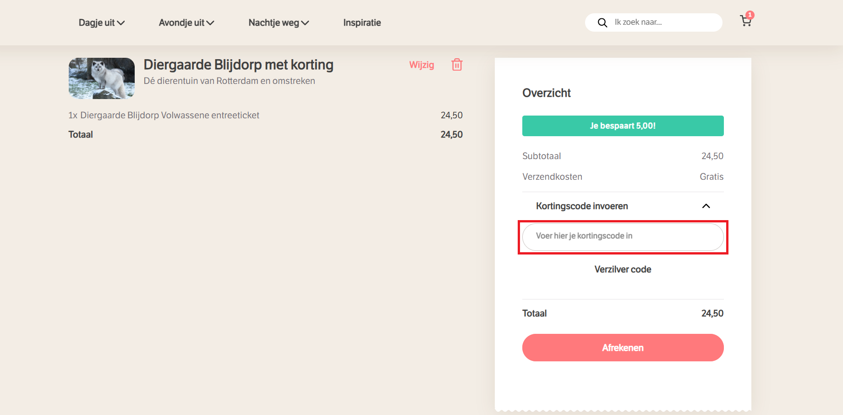This screenshot has height=415, width=843.
Task: Open the shopping cart icon
Action: pos(746,20)
